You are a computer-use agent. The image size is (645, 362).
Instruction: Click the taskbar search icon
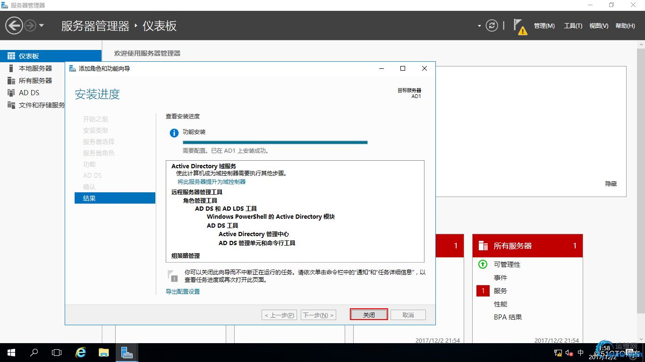34,353
